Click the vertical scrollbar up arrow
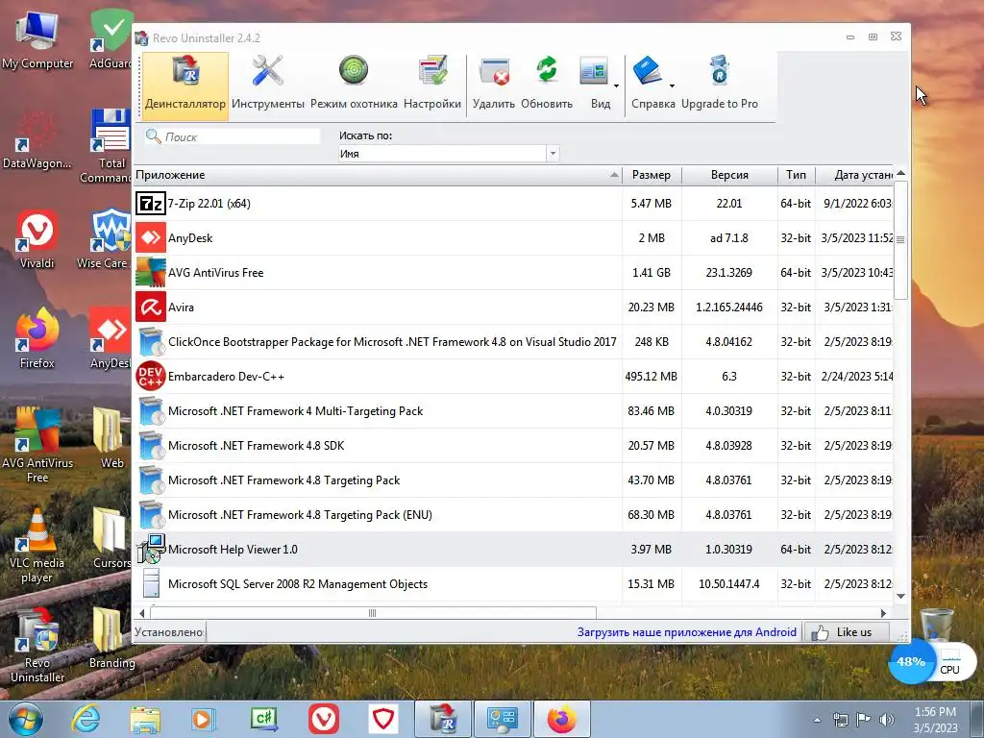The width and height of the screenshot is (984, 738). click(901, 173)
